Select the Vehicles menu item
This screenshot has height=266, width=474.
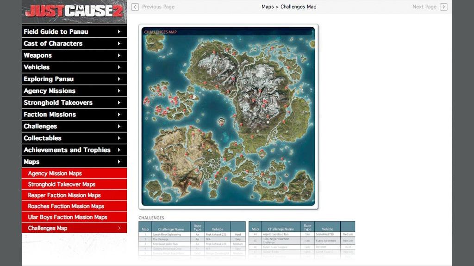pyautogui.click(x=74, y=67)
